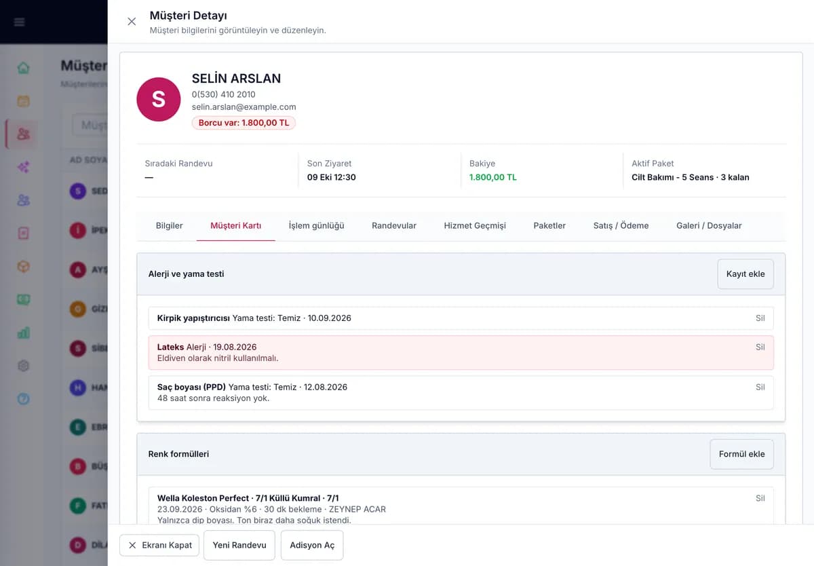The image size is (814, 566).
Task: Add a color formula with Formül ekle
Action: (x=741, y=454)
